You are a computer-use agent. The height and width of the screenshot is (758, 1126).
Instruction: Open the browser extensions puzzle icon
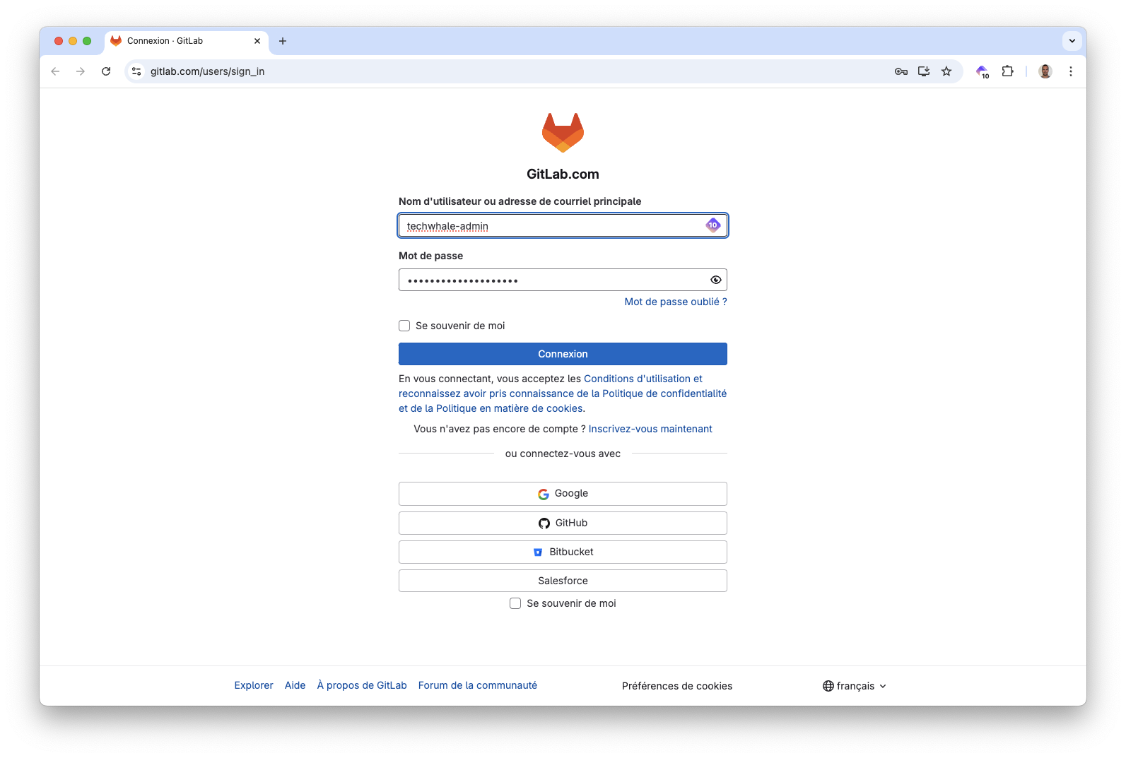(x=1007, y=71)
